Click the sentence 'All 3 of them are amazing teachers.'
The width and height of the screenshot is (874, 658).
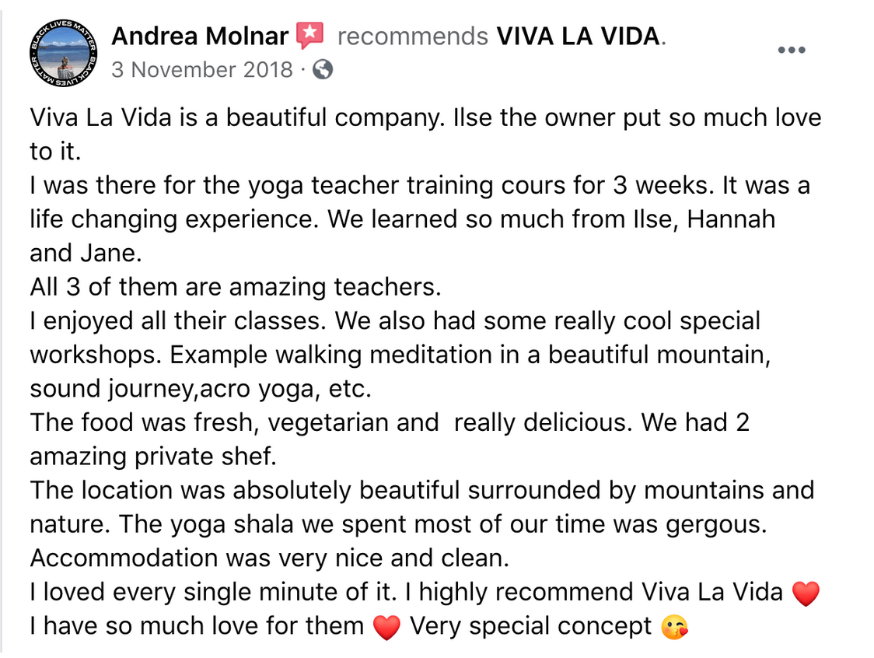(236, 287)
